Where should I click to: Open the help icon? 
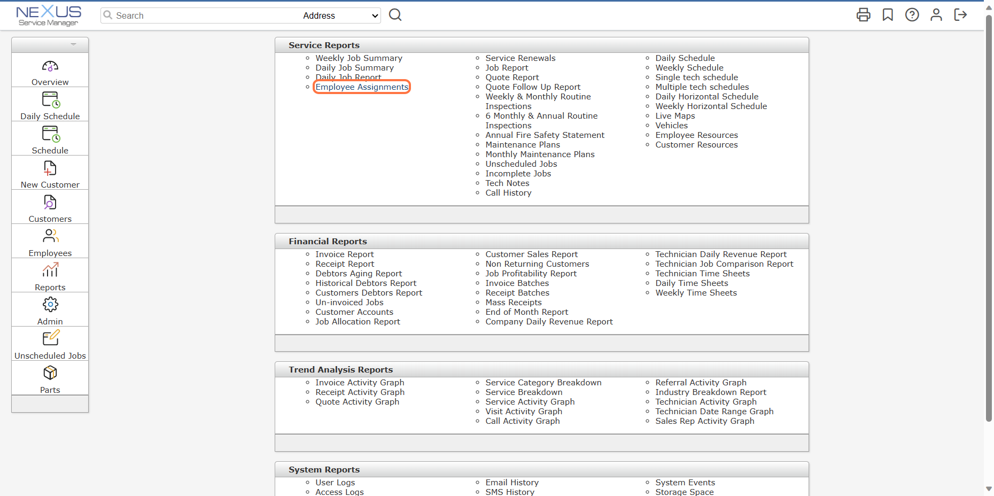click(912, 15)
